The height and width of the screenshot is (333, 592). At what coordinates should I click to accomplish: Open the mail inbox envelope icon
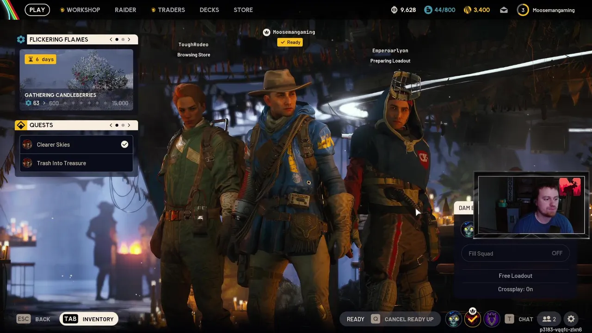pyautogui.click(x=504, y=10)
